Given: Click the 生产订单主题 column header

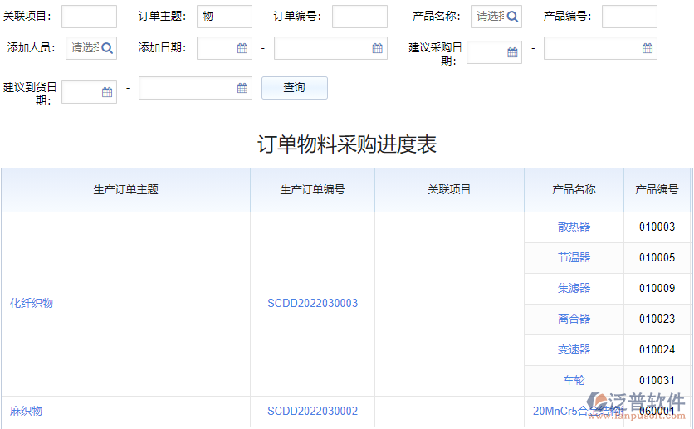Looking at the screenshot, I should coord(125,190).
